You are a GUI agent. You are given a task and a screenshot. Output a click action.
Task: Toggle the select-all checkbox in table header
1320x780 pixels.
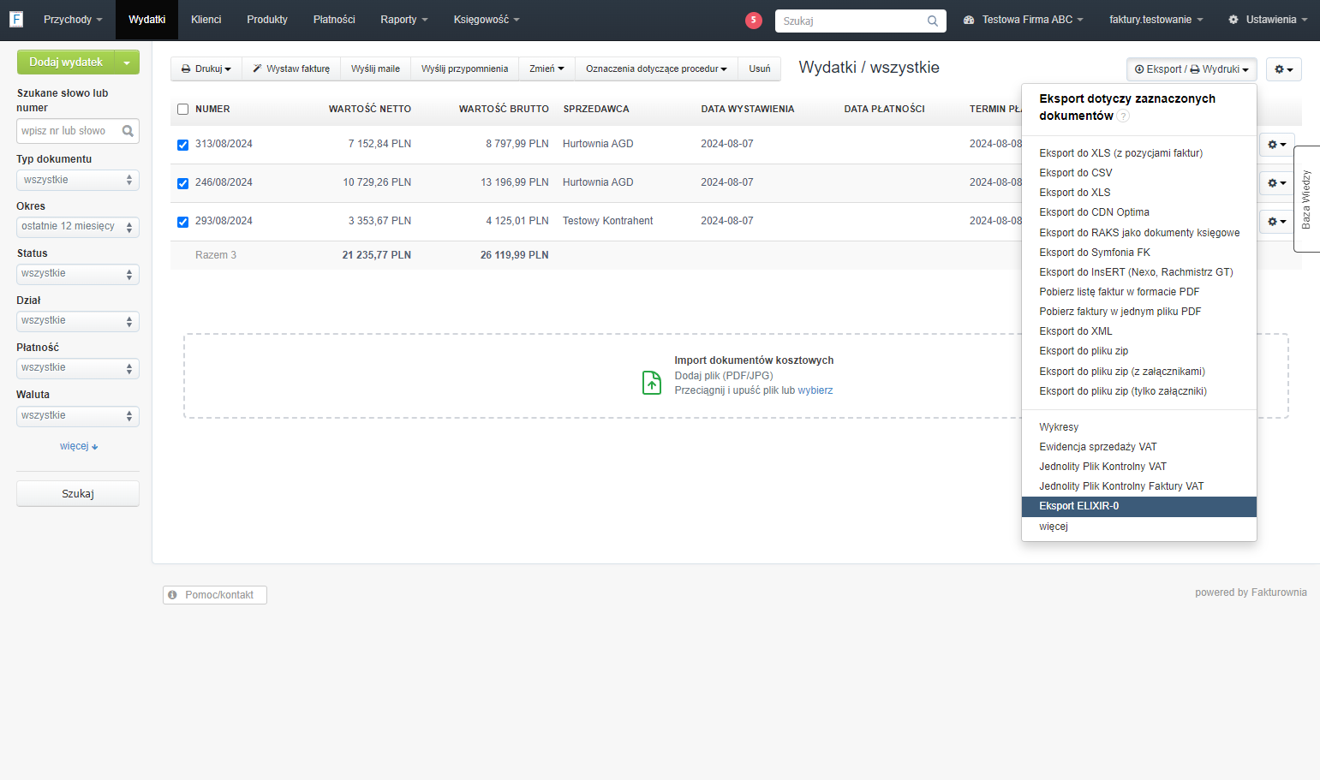182,109
